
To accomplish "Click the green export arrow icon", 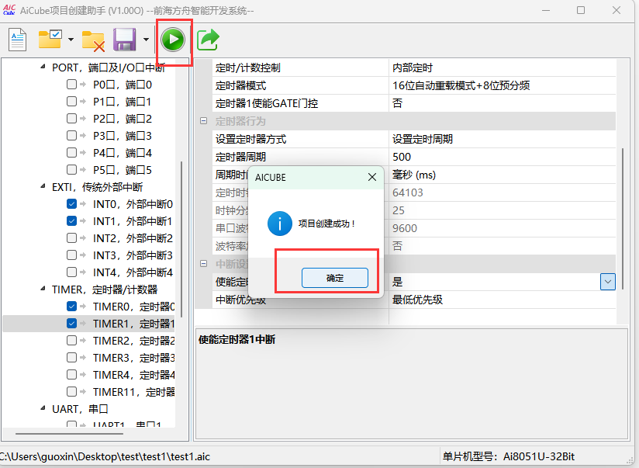I will 209,40.
